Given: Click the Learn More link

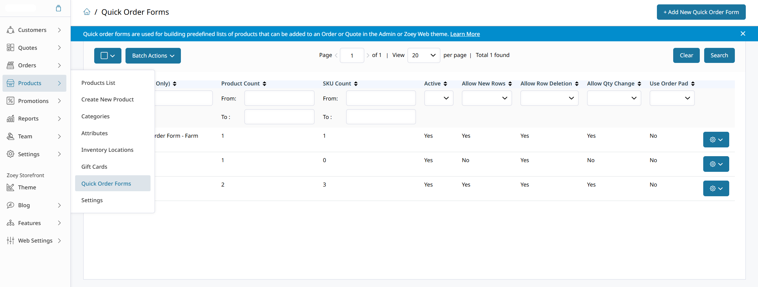Looking at the screenshot, I should 465,34.
